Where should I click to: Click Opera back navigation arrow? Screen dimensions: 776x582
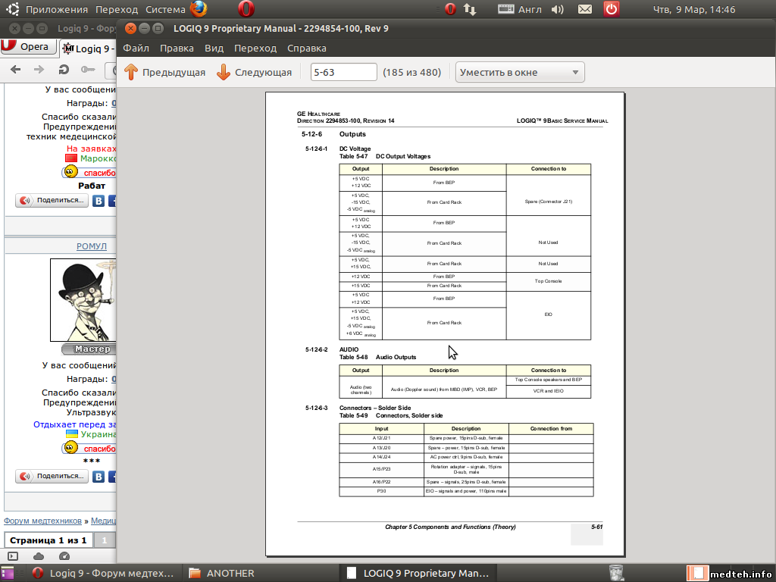coord(16,70)
